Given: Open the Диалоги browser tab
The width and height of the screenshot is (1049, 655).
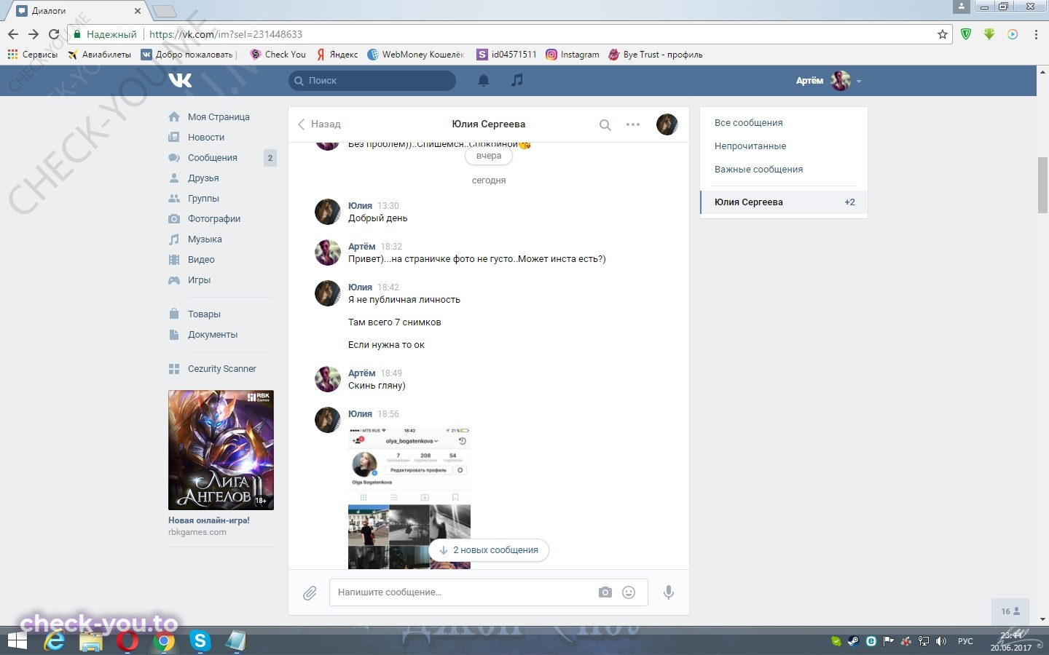Looking at the screenshot, I should pyautogui.click(x=77, y=11).
